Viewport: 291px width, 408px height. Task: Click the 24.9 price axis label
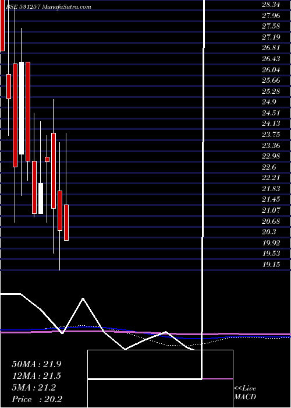(x=269, y=102)
